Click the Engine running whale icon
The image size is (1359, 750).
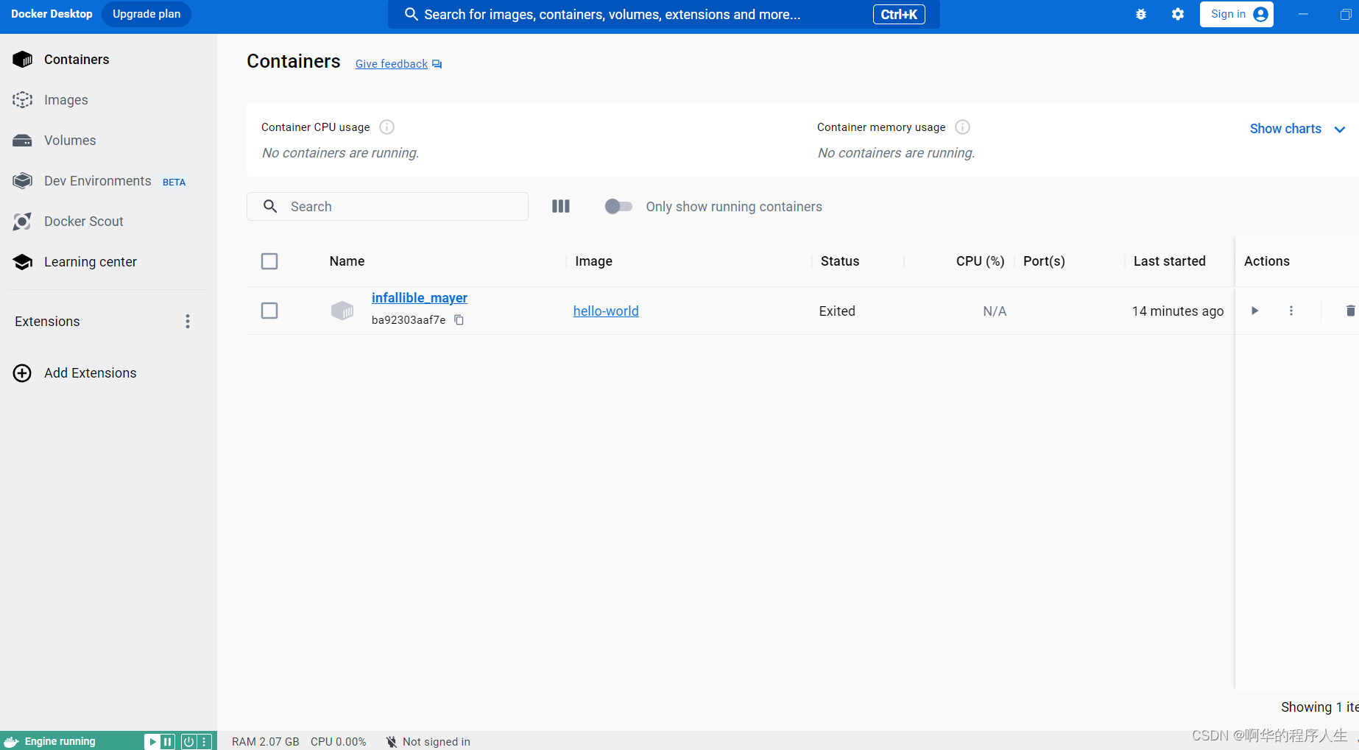click(x=11, y=742)
